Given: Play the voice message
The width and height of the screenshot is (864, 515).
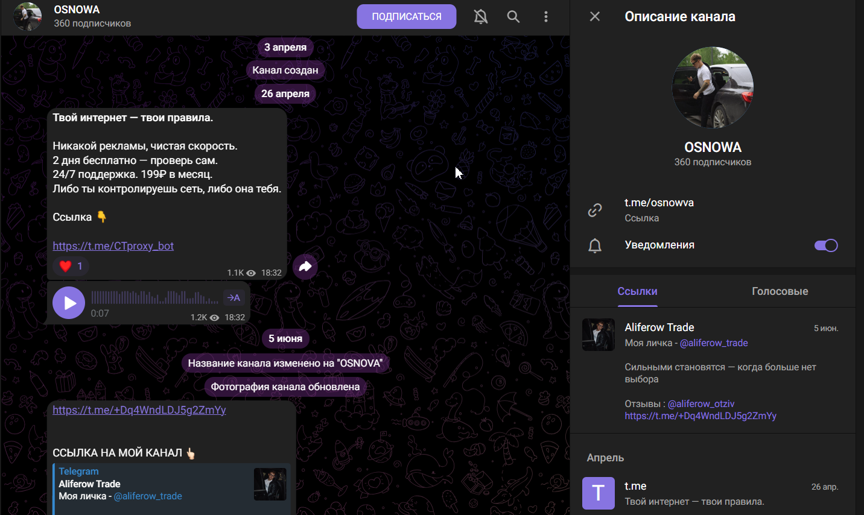Looking at the screenshot, I should pyautogui.click(x=69, y=302).
